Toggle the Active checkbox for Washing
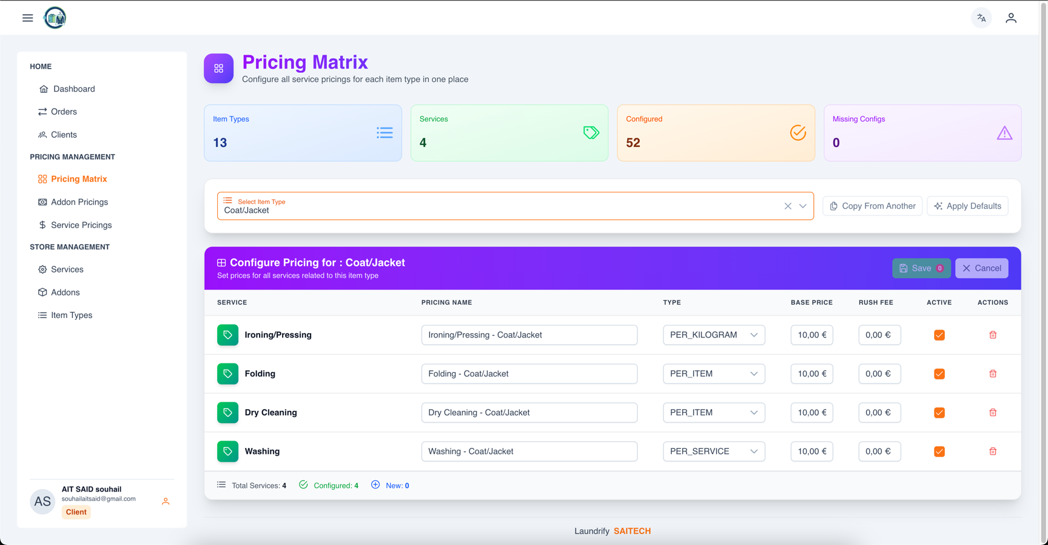 click(x=939, y=452)
